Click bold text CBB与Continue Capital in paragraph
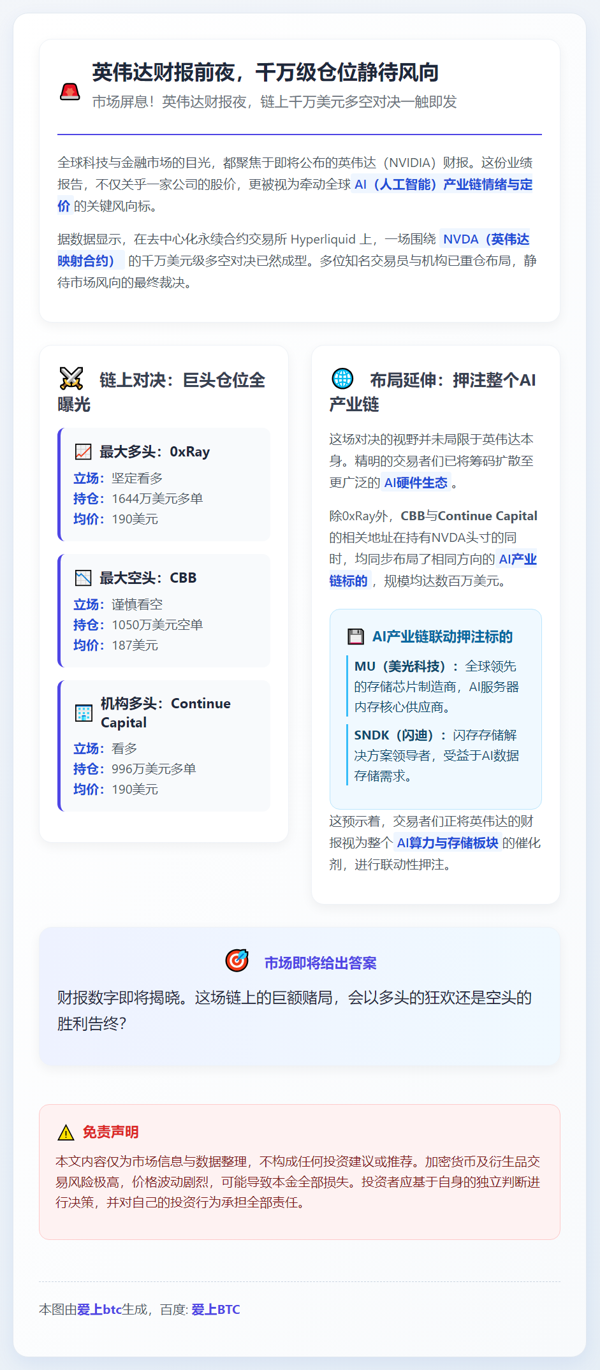Viewport: 600px width, 1370px height. pyautogui.click(x=469, y=516)
